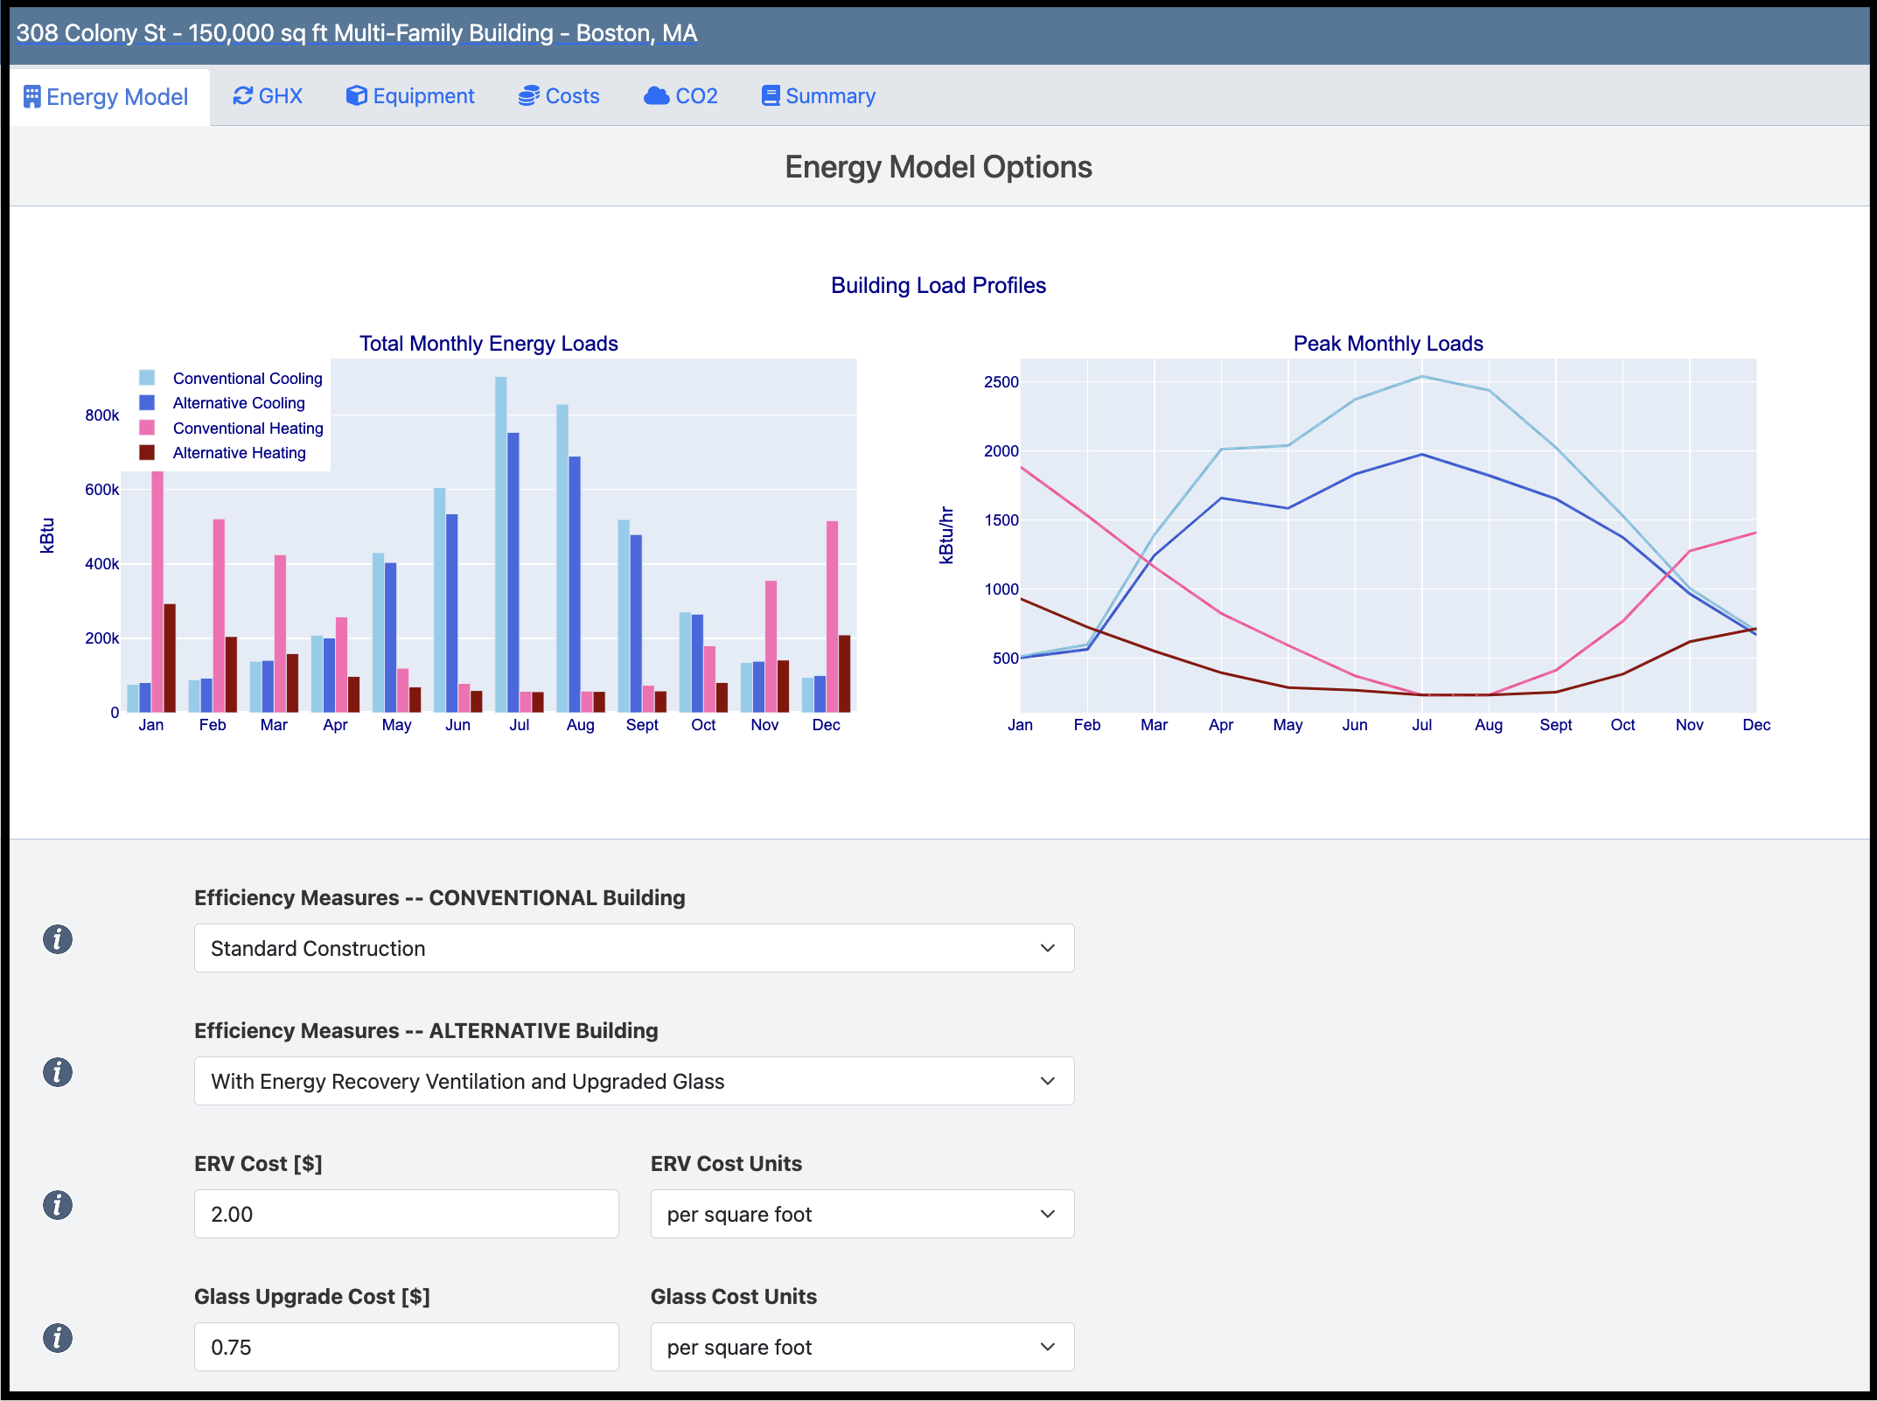
Task: Click the cloud icon for CO2
Action: [x=656, y=96]
